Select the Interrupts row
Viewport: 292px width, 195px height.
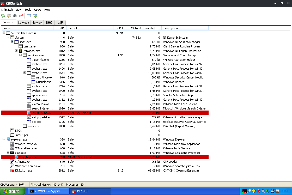[x=105, y=135]
